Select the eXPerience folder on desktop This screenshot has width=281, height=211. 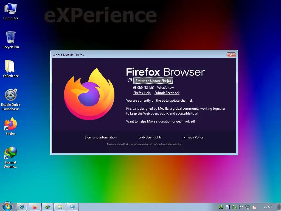[x=11, y=68]
